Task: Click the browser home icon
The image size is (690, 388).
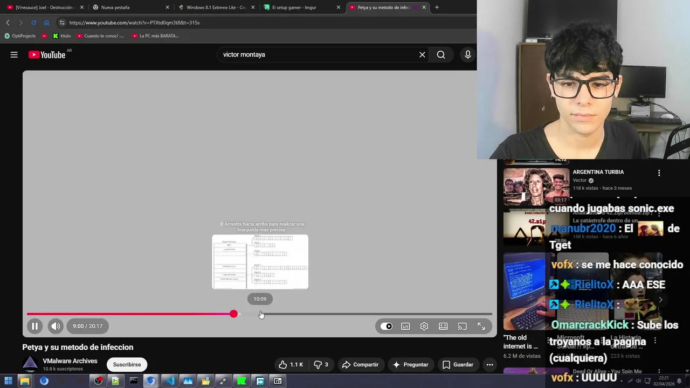Action: coord(46,23)
